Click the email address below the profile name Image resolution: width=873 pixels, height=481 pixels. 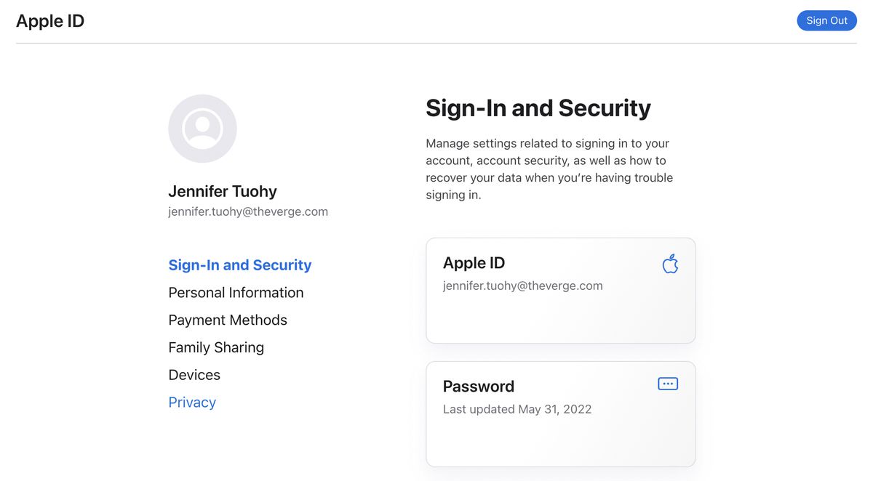coord(248,212)
